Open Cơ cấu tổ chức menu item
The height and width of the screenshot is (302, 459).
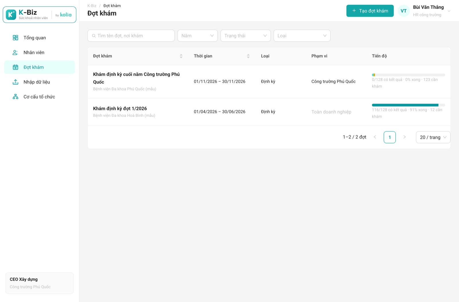coord(40,97)
